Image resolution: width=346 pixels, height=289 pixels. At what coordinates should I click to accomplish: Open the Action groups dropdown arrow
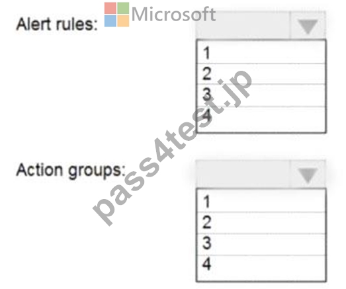[x=308, y=175]
